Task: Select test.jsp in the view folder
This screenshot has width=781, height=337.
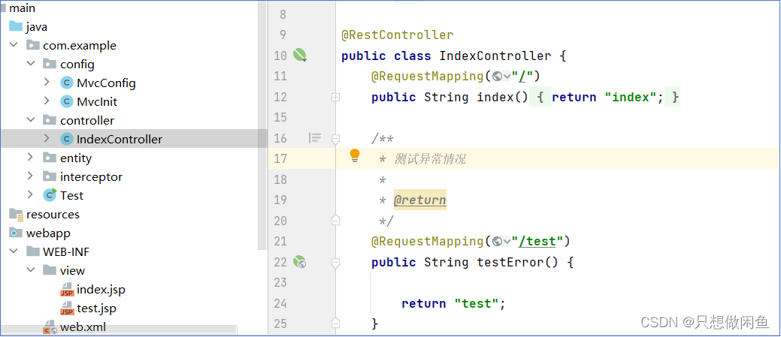Action: 96,308
